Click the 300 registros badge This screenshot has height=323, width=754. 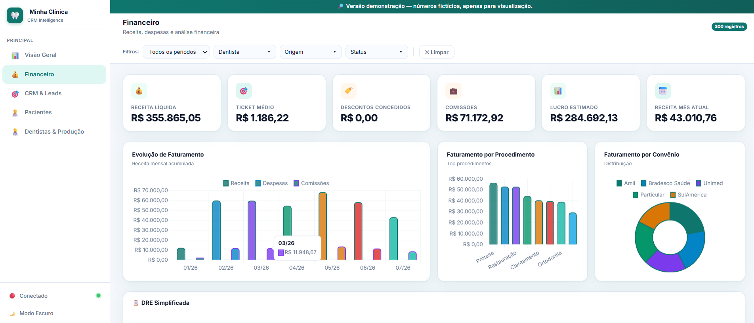[x=729, y=26]
